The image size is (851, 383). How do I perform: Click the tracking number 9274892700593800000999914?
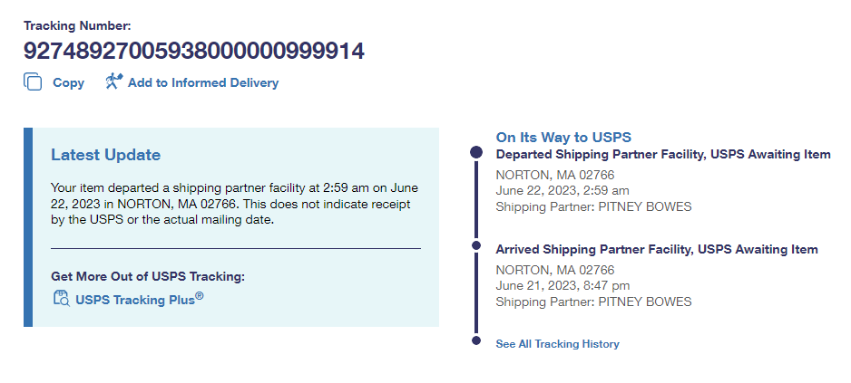(194, 50)
